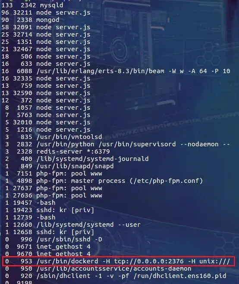Image resolution: width=239 pixels, height=284 pixels.
Task: Click the -bash line with PID 19457
Action: [x=30, y=203]
